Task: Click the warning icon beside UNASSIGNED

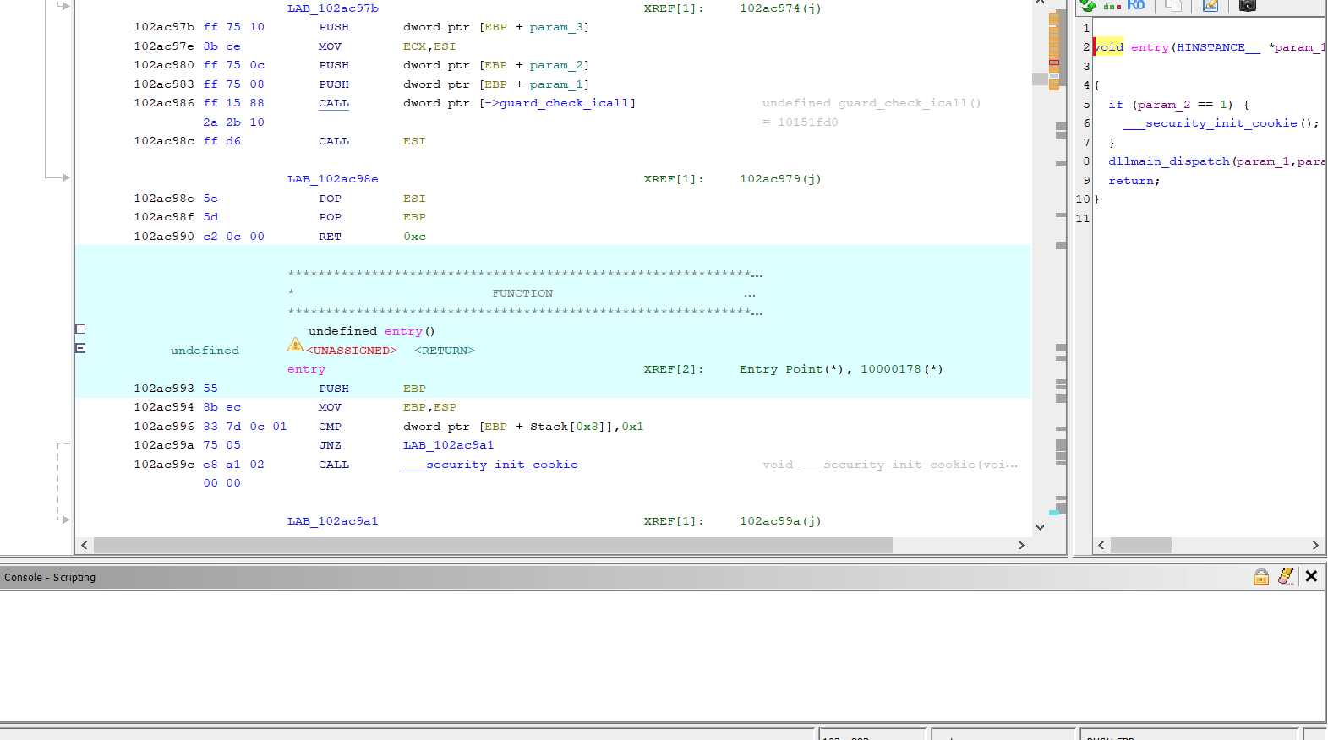Action: pos(295,345)
